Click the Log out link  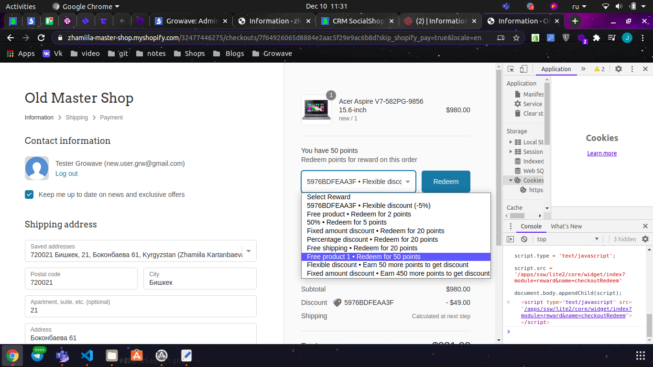(x=66, y=173)
